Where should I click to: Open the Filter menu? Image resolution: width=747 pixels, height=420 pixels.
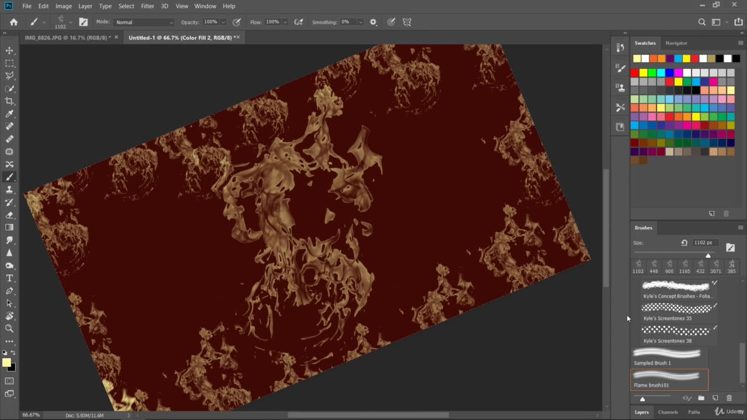[x=148, y=6]
